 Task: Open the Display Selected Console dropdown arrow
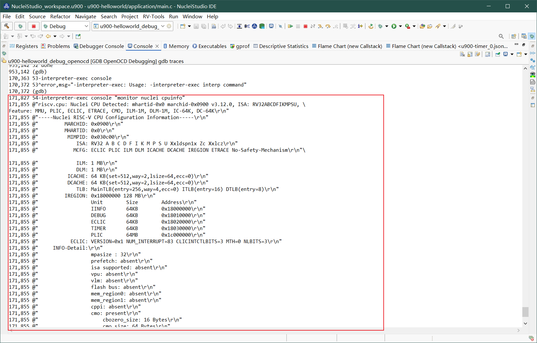point(512,54)
